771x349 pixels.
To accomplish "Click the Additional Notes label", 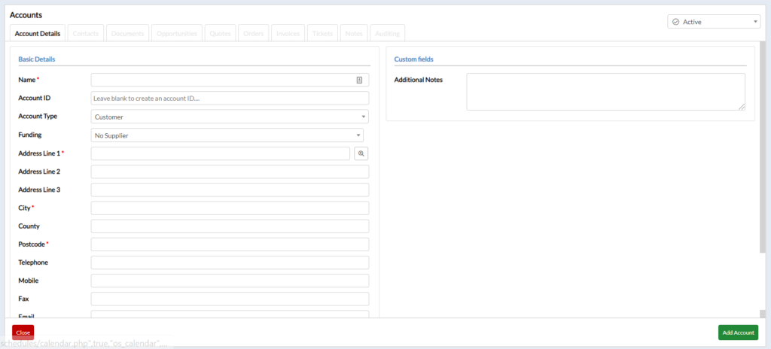I will 419,80.
